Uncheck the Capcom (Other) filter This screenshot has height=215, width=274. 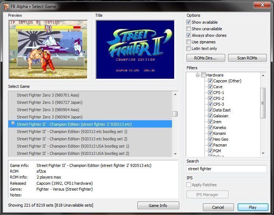[210, 81]
